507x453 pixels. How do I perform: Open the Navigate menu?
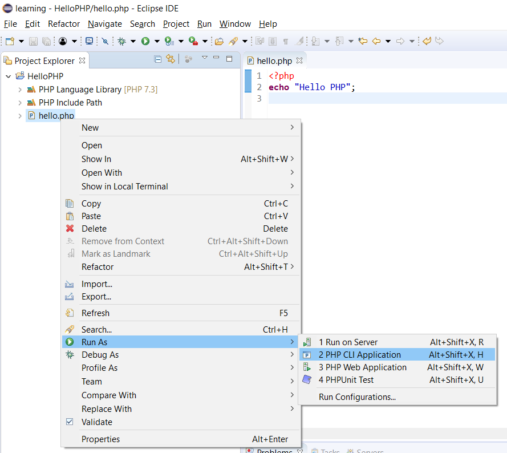click(105, 24)
